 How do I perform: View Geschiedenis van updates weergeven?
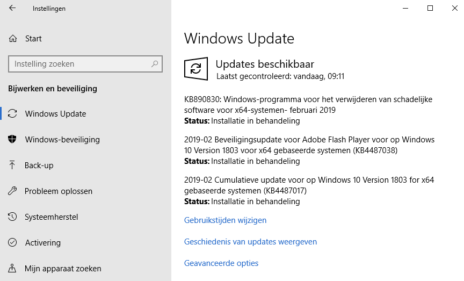click(x=250, y=242)
